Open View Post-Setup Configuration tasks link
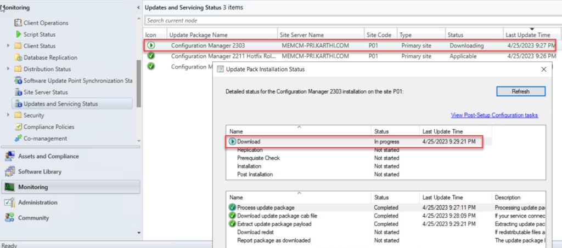Image resolution: width=562 pixels, height=248 pixels. [x=494, y=115]
